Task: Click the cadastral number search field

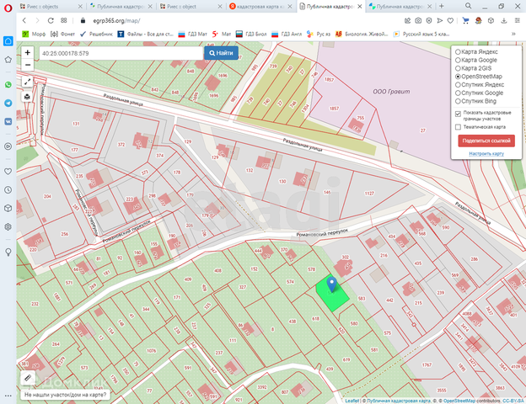Action: click(119, 52)
